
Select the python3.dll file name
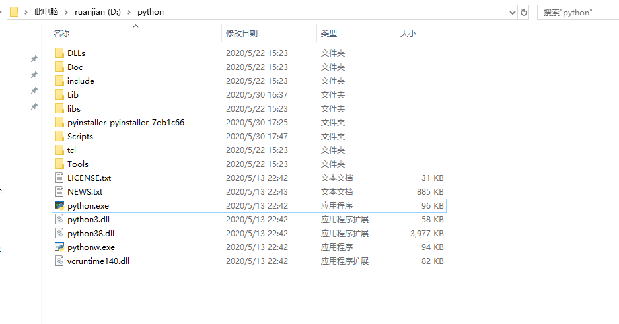tap(89, 220)
